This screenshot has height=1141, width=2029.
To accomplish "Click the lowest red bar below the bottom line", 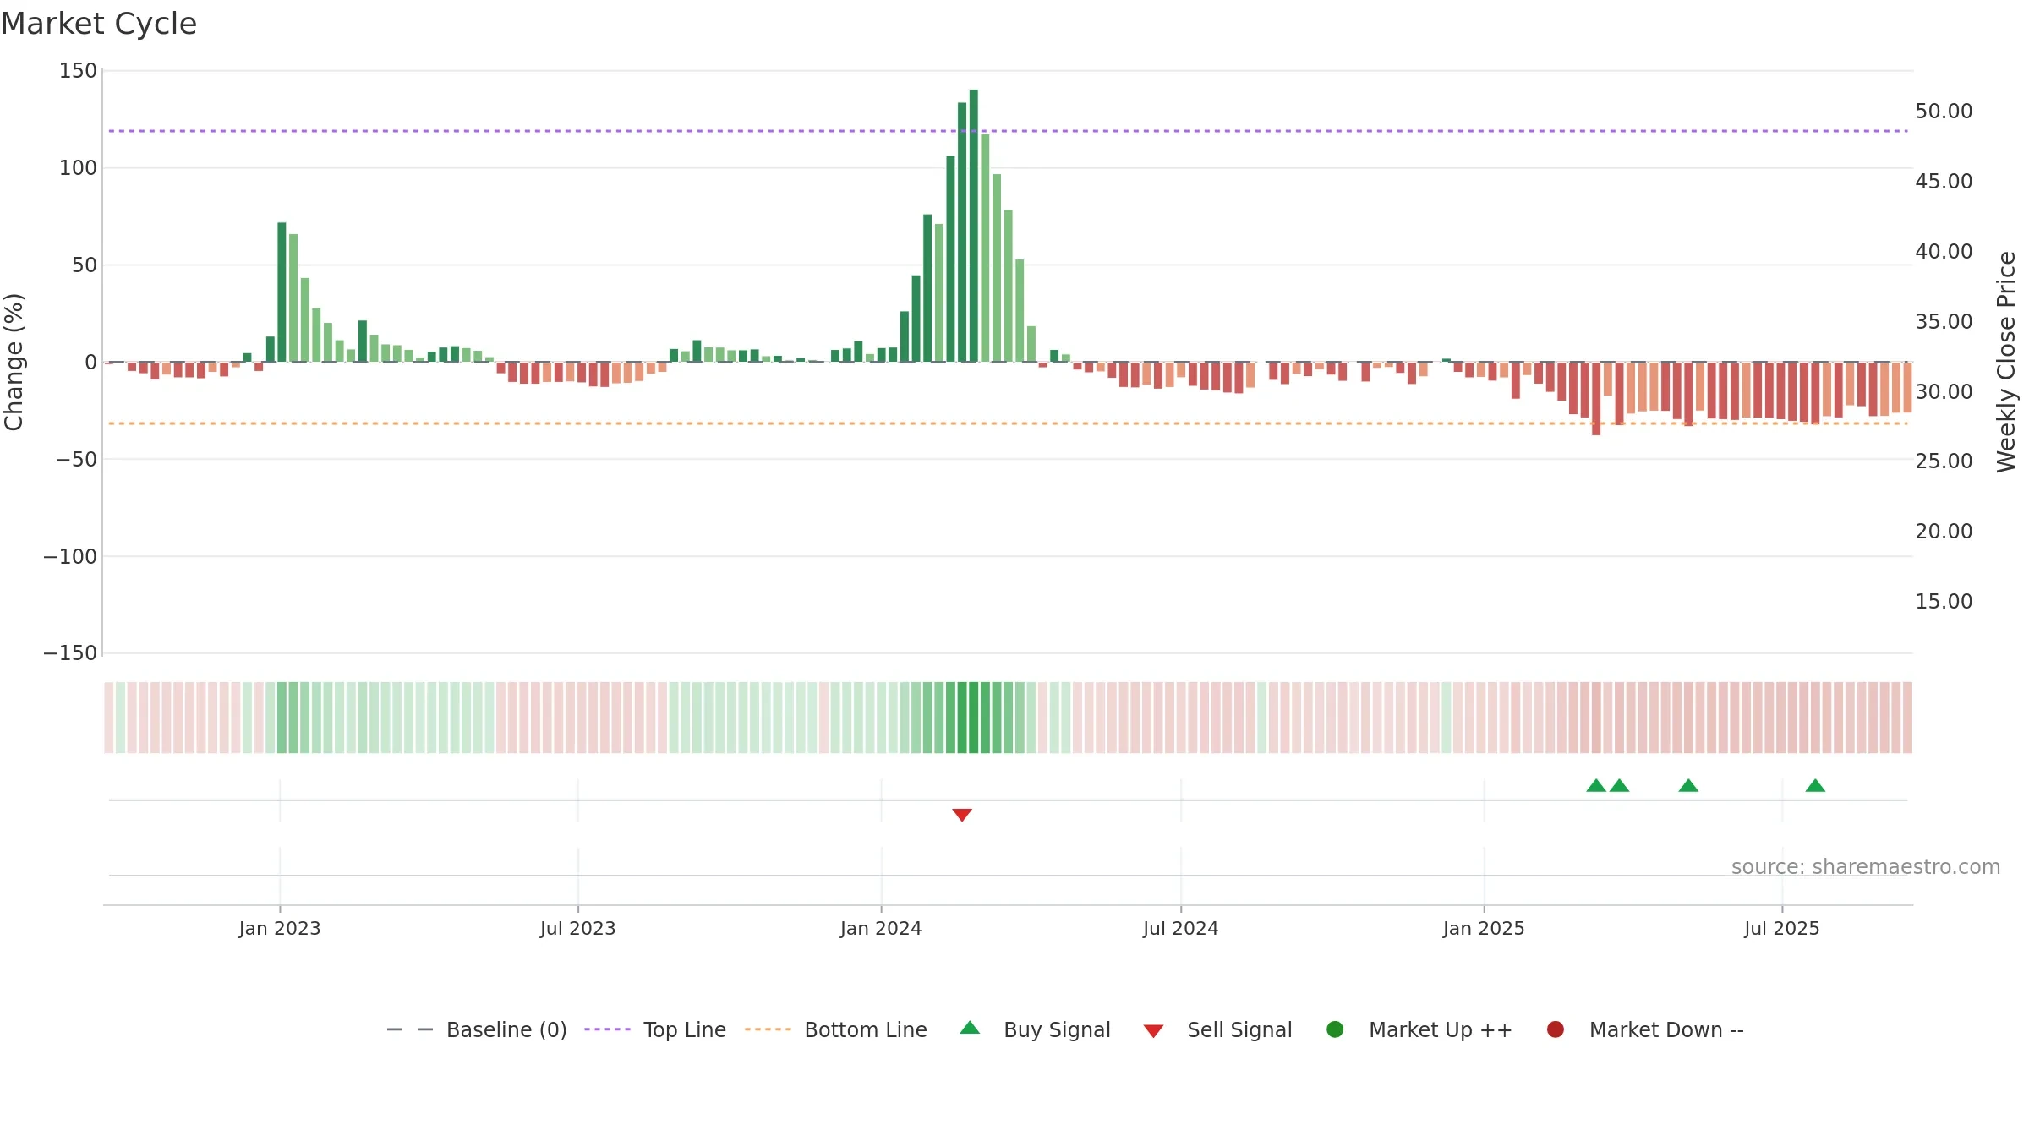I will pyautogui.click(x=1596, y=399).
